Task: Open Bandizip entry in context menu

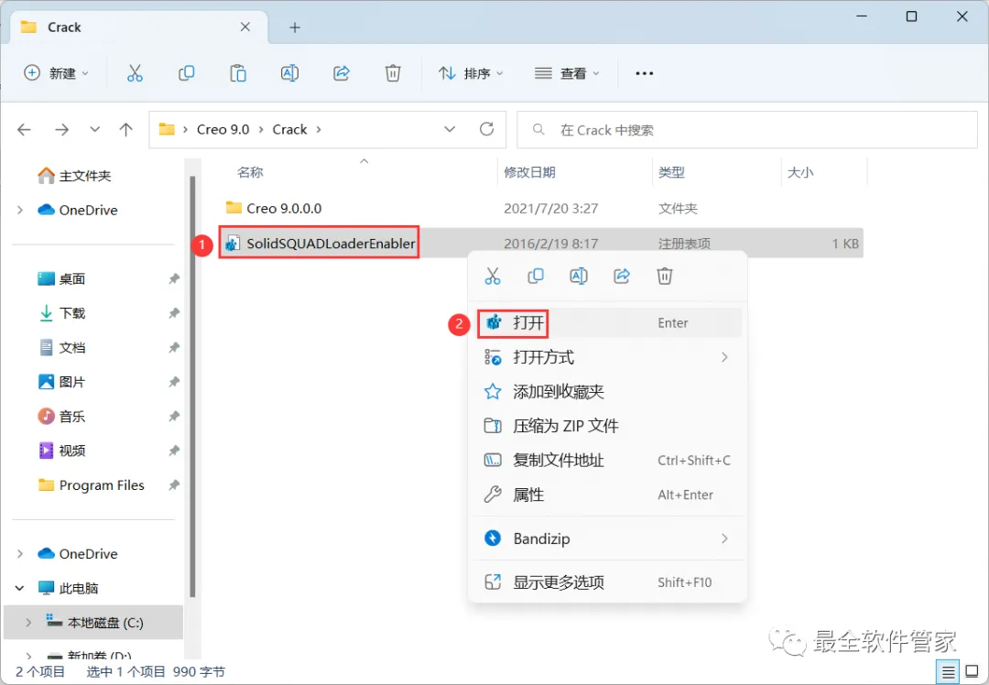Action: [x=608, y=538]
